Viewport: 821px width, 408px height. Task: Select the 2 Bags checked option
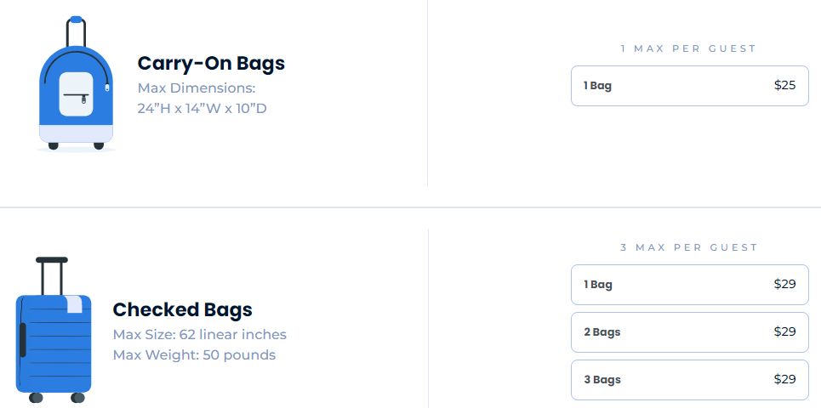[689, 332]
